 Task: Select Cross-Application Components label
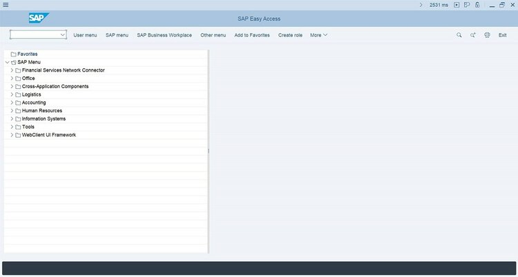click(55, 86)
